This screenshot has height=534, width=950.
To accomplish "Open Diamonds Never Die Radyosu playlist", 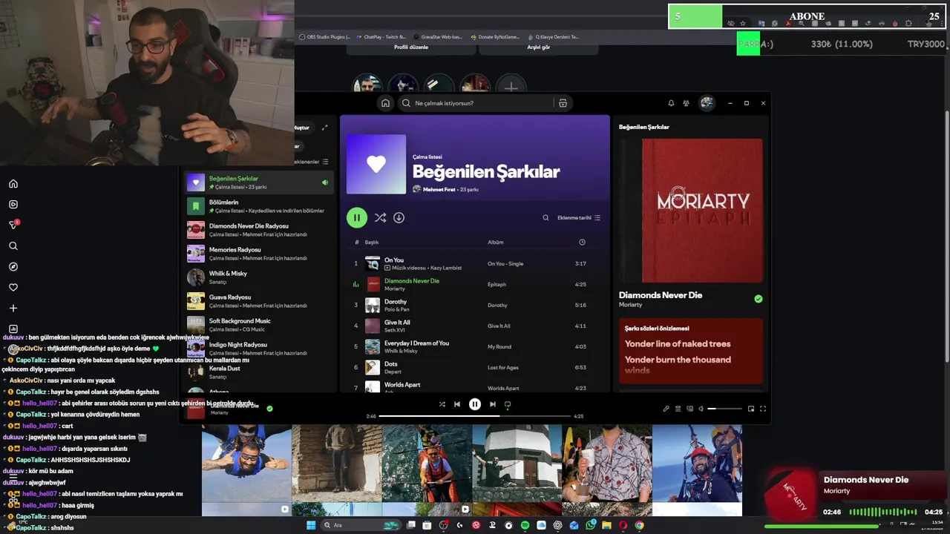I will point(258,230).
